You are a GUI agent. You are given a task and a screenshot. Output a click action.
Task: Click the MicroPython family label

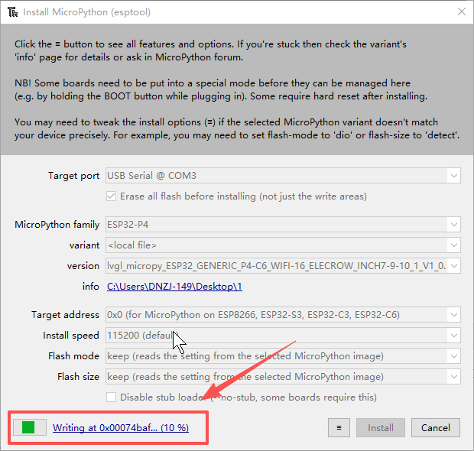57,225
